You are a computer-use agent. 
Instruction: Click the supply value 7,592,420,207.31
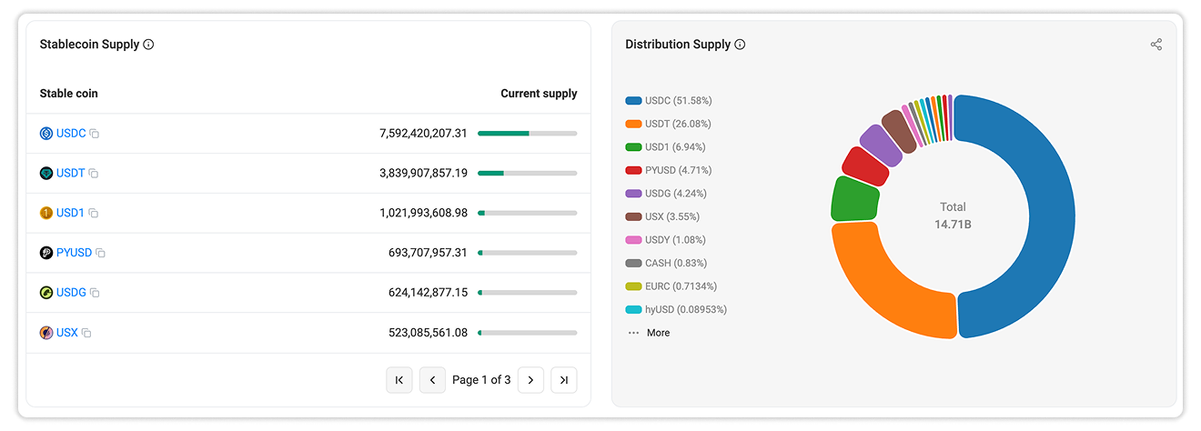click(x=423, y=134)
